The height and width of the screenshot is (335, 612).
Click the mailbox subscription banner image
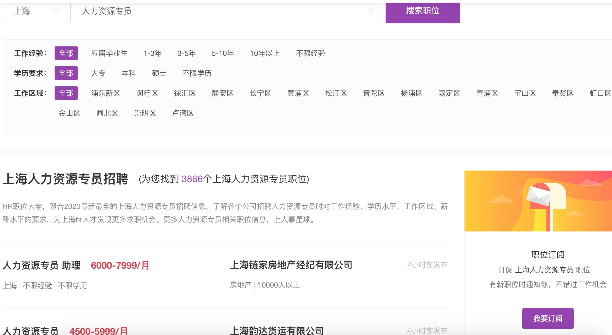(538, 201)
